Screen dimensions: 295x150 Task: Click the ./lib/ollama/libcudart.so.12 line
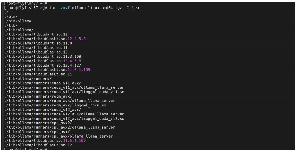click(x=36, y=34)
